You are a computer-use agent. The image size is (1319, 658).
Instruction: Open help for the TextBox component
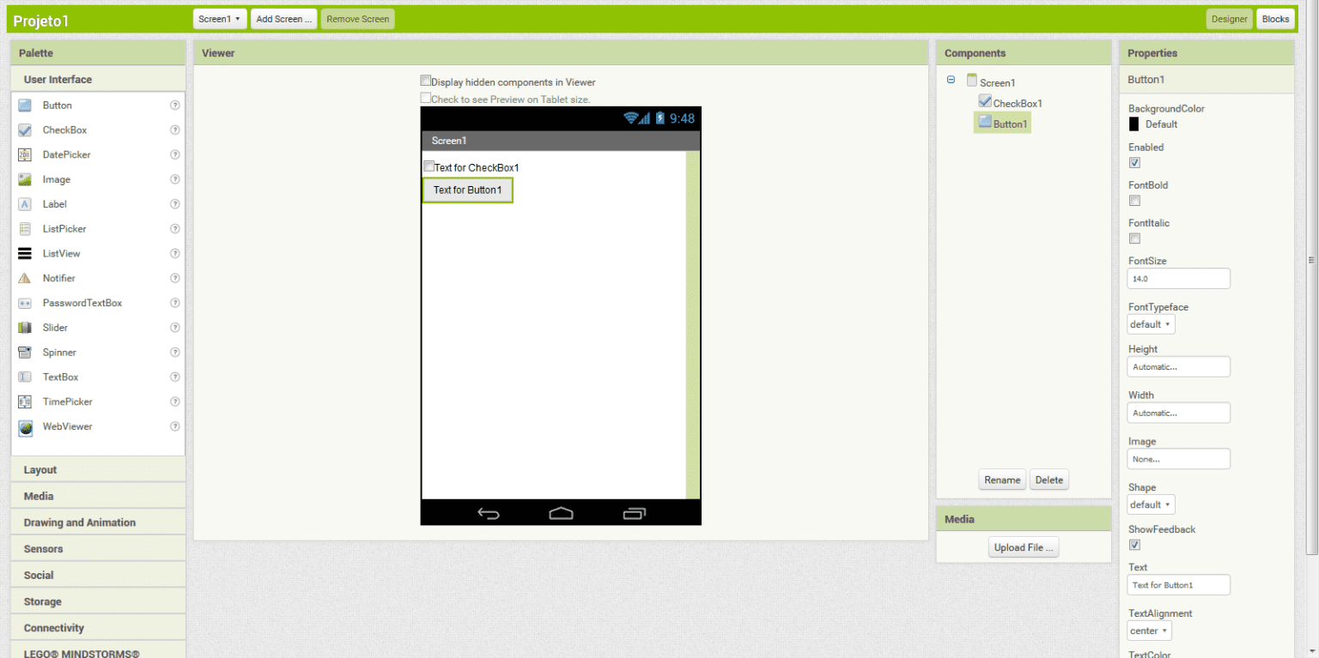174,377
